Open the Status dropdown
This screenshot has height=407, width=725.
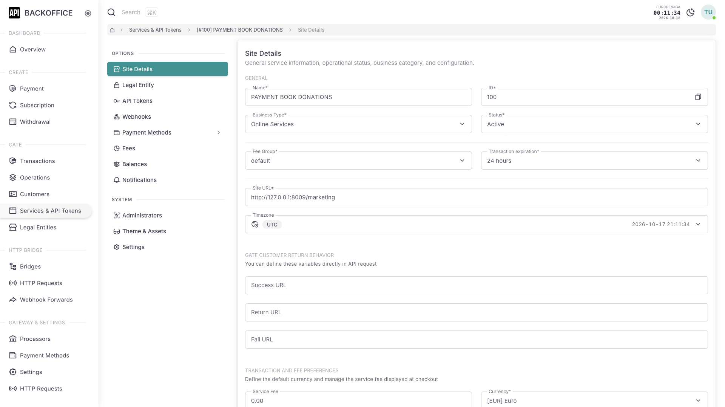click(594, 124)
